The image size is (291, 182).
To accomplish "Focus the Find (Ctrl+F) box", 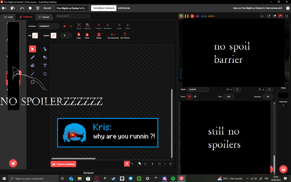I will click(x=73, y=16).
